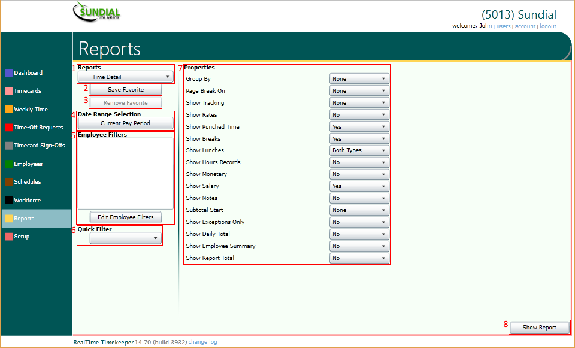Open the account link

[525, 26]
